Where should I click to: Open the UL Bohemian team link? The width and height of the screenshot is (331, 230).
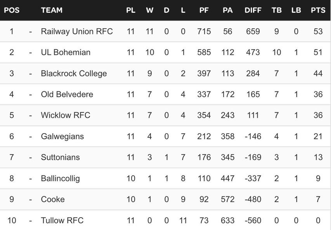[66, 52]
